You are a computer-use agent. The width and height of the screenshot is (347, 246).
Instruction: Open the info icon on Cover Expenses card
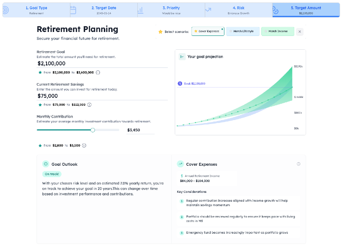(x=299, y=164)
